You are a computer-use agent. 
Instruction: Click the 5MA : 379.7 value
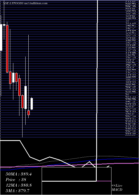click(18, 191)
